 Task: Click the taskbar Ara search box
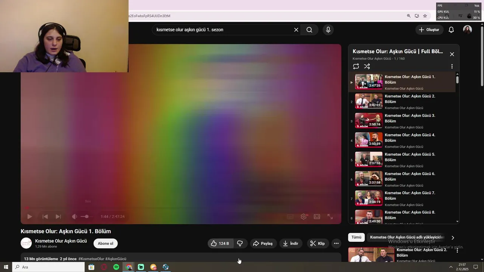tap(48, 267)
